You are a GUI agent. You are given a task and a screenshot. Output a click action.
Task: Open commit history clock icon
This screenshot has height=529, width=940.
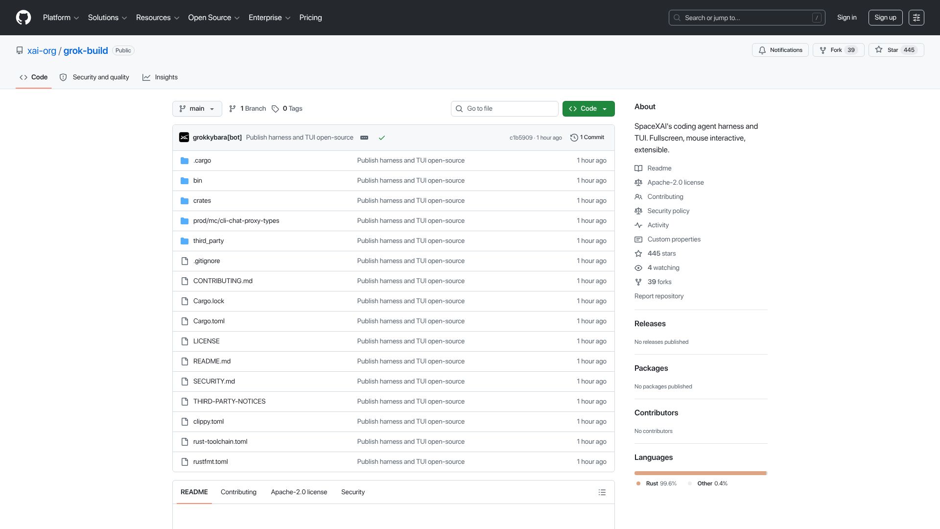point(574,138)
